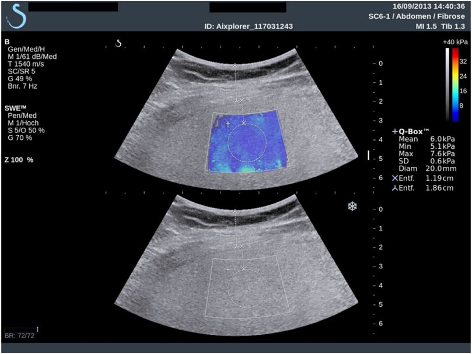Click the date and time 16/09/2013 14:40:36
The image size is (472, 354).
coord(428,6)
